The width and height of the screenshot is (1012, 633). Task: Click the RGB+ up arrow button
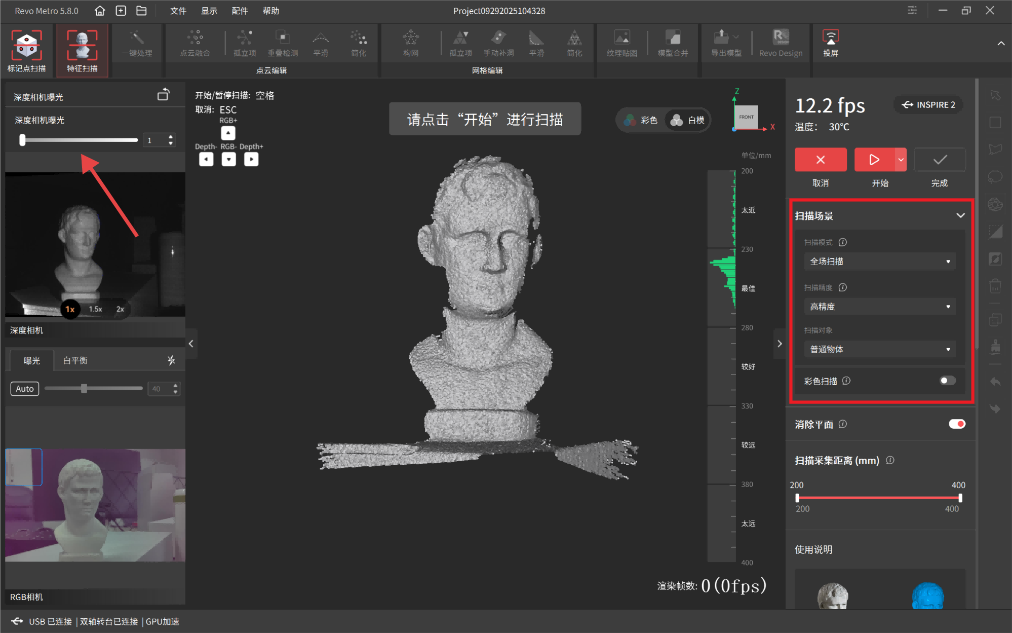pos(228,133)
